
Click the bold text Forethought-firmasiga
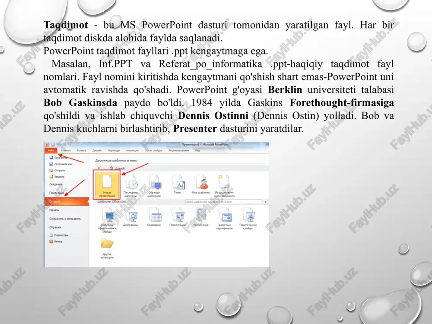[x=342, y=103]
